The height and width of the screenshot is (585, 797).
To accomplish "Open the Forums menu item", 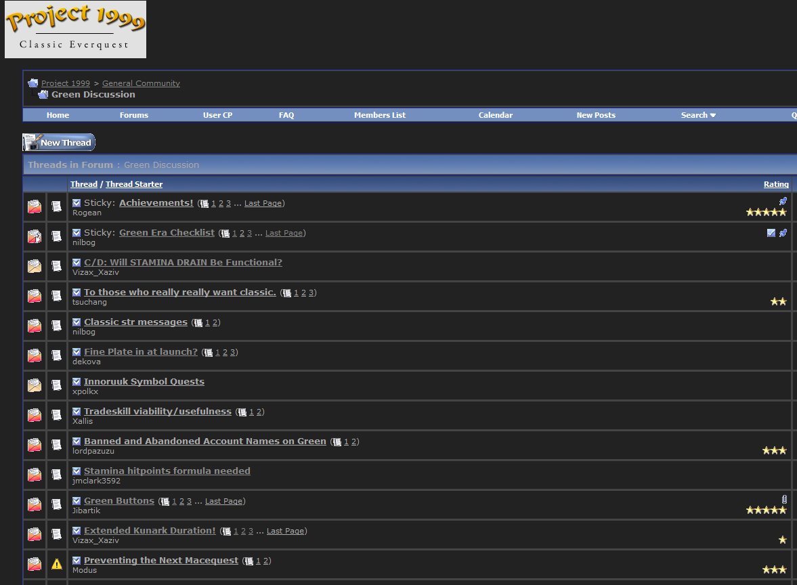I will click(134, 115).
